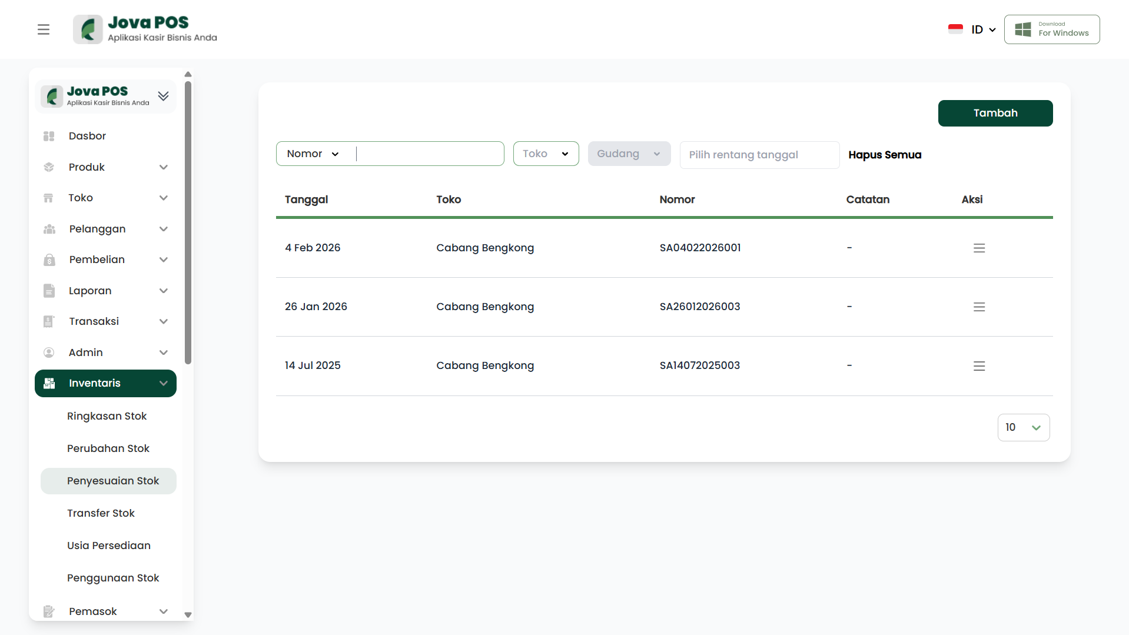Viewport: 1129px width, 635px height.
Task: Open action menu for 26 Jan 2026 row
Action: pyautogui.click(x=979, y=307)
